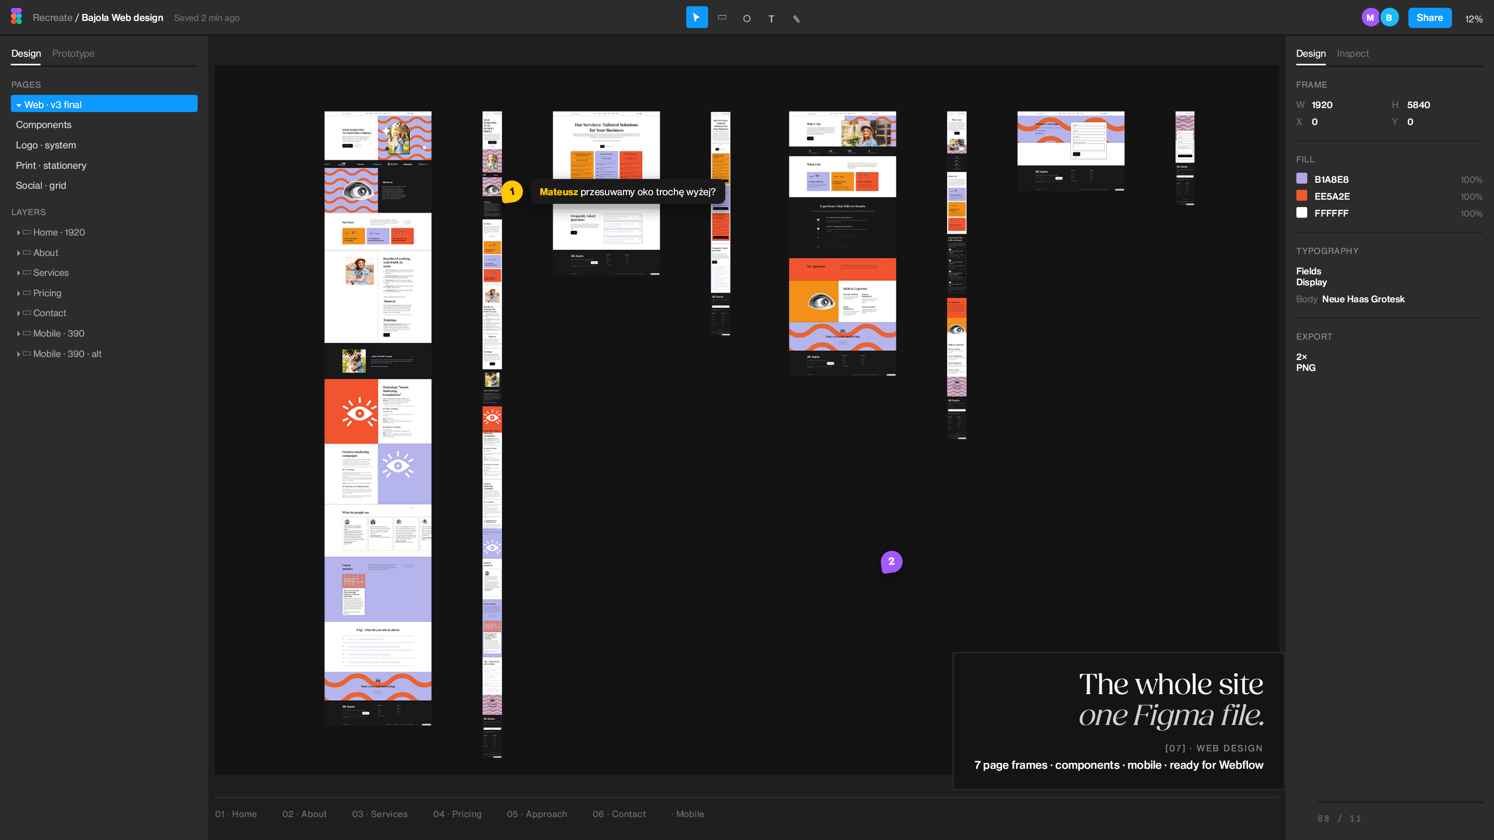The height and width of the screenshot is (840, 1494).
Task: Select the Pen tool
Action: [x=796, y=18]
